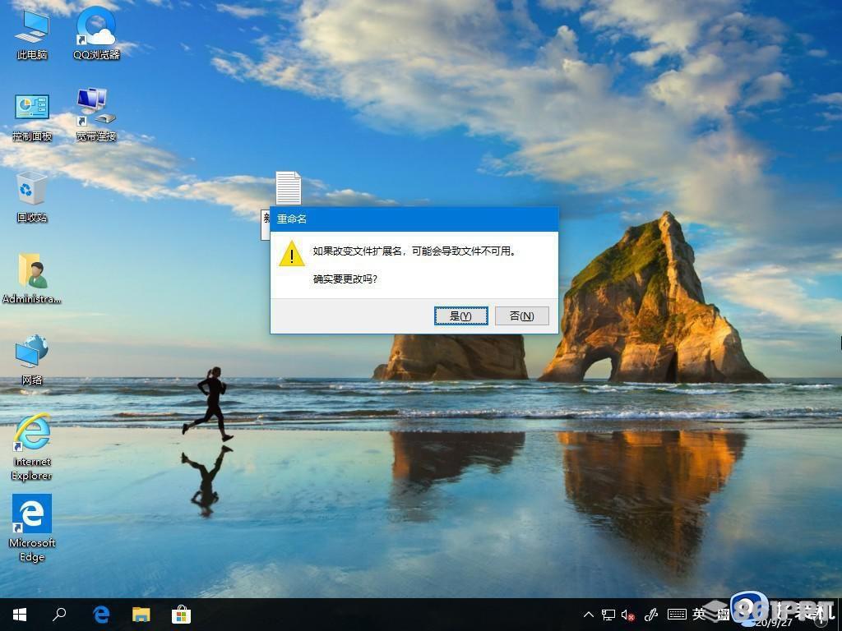Cancel rename with the 否(N) button
Viewport: 842px width, 631px height.
[x=521, y=315]
